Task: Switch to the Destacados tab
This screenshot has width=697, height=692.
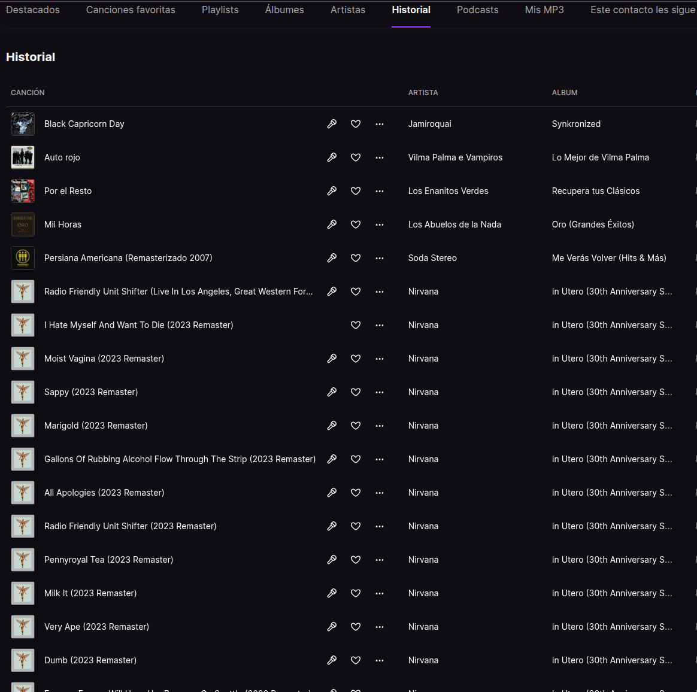Action: tap(33, 10)
